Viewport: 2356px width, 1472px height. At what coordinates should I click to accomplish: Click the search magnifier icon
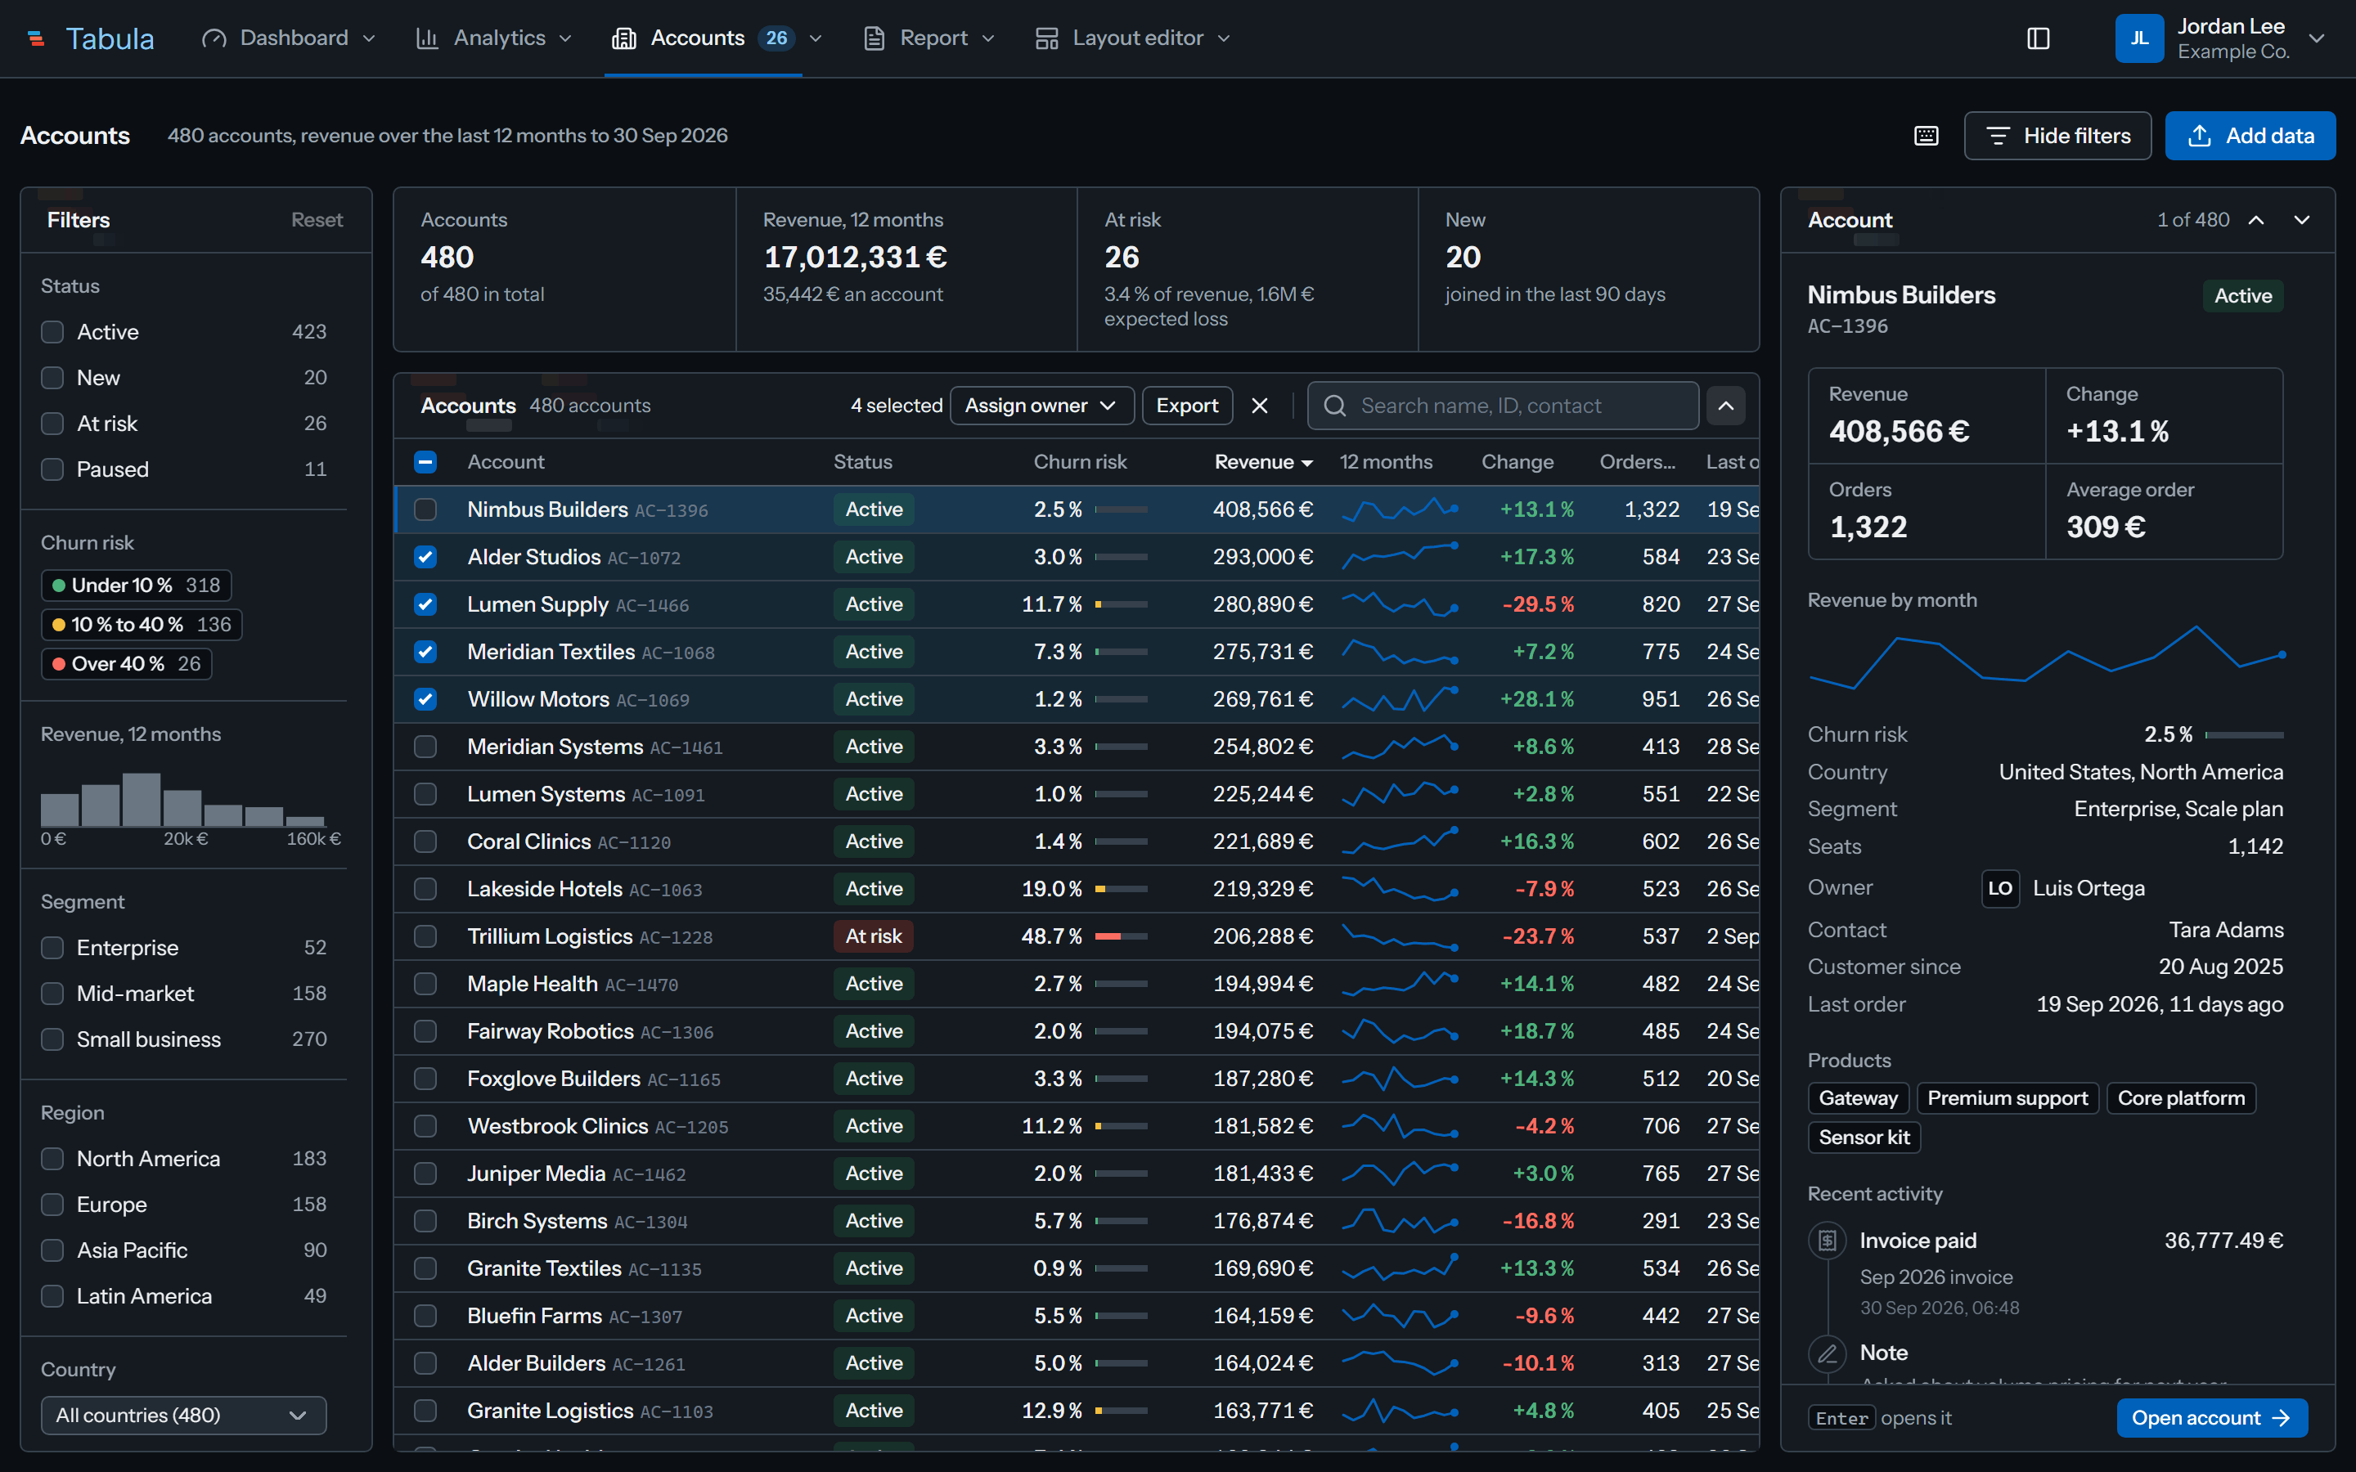pyautogui.click(x=1335, y=406)
